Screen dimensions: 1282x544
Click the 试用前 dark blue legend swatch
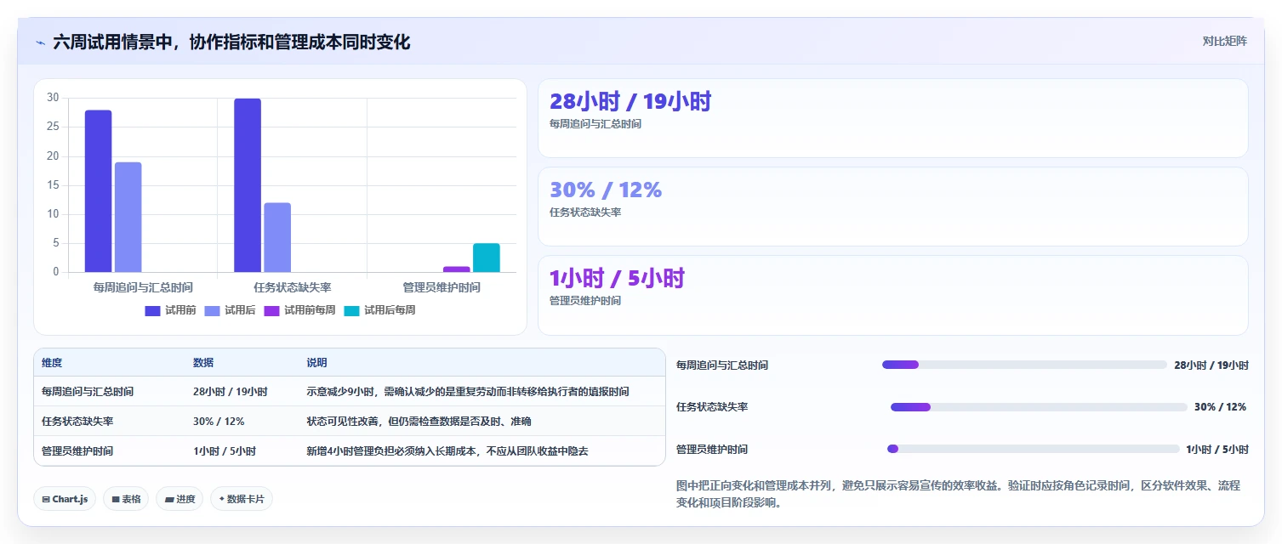pos(152,310)
